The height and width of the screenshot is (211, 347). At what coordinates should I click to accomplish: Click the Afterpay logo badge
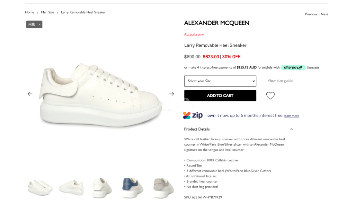click(x=293, y=68)
